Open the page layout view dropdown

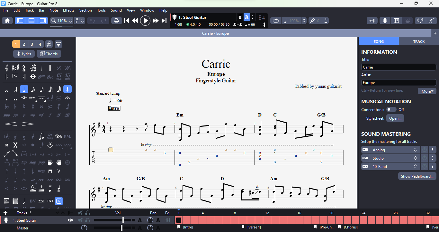tap(79, 21)
